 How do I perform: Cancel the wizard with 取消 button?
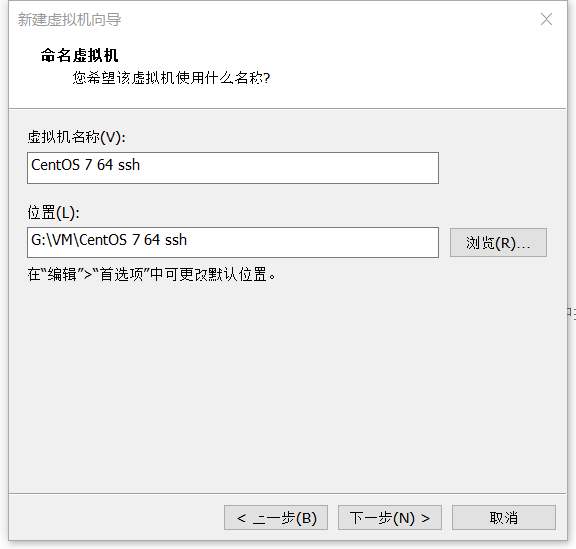pos(503,518)
